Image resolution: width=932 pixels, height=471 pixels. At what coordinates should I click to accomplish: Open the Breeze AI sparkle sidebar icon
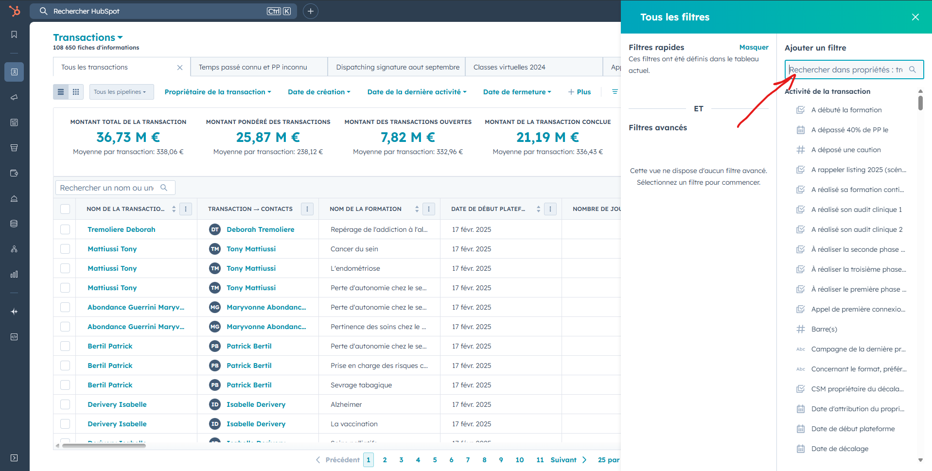coord(14,312)
